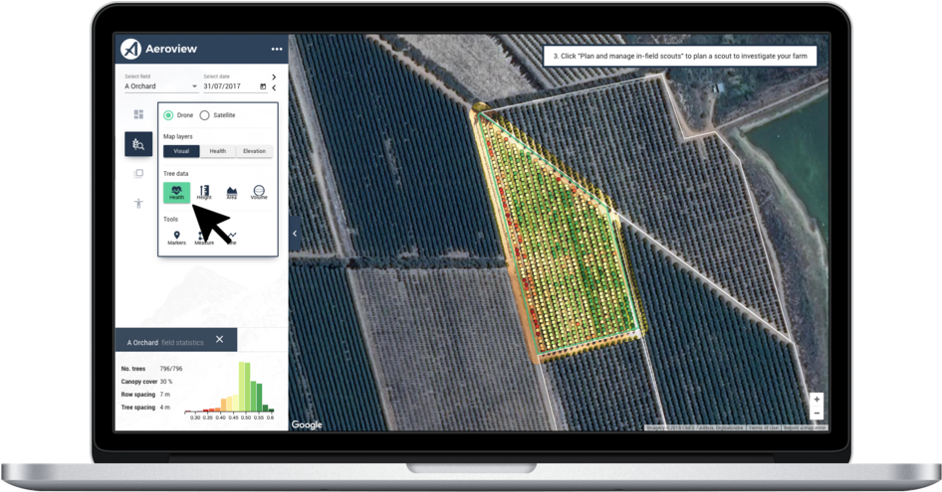The image size is (942, 492).
Task: Switch map layer to Elevation
Action: (254, 151)
